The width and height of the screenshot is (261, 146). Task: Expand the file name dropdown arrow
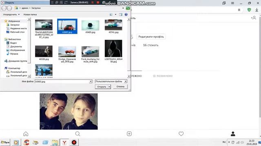tap(91, 82)
